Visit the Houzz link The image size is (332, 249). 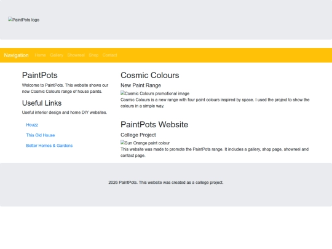[x=32, y=125]
